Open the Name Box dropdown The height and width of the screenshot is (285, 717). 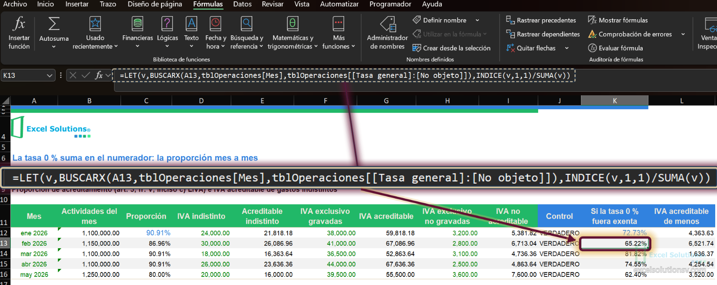(x=50, y=76)
